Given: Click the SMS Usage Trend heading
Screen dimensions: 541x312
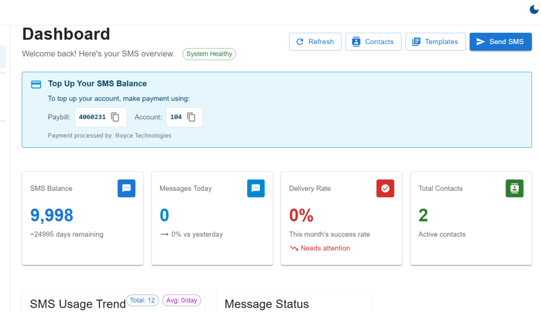Looking at the screenshot, I should (x=78, y=304).
